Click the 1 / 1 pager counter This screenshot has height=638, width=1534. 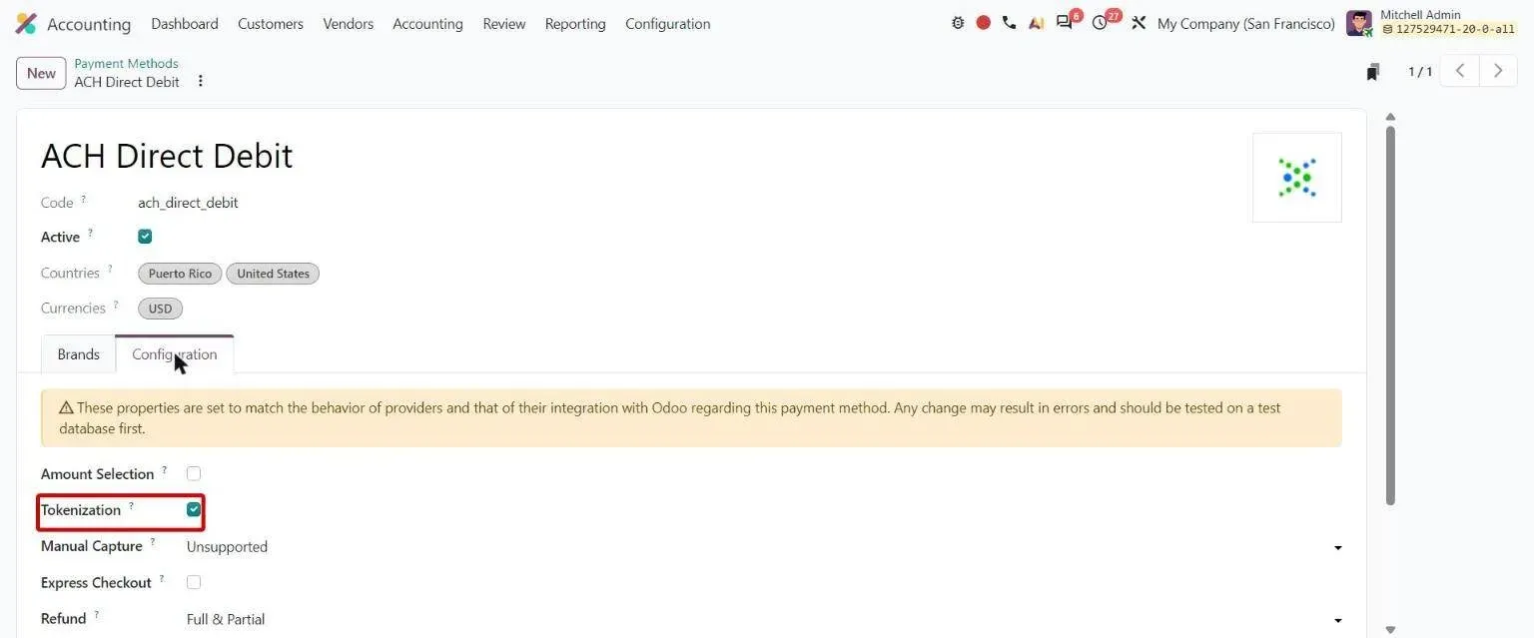coord(1420,72)
